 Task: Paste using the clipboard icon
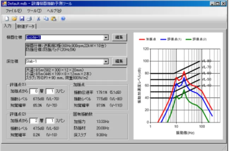pyautogui.click(x=54, y=18)
